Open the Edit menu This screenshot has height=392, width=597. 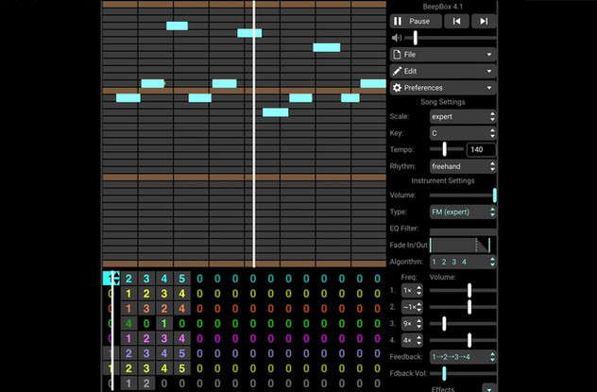[x=442, y=71]
